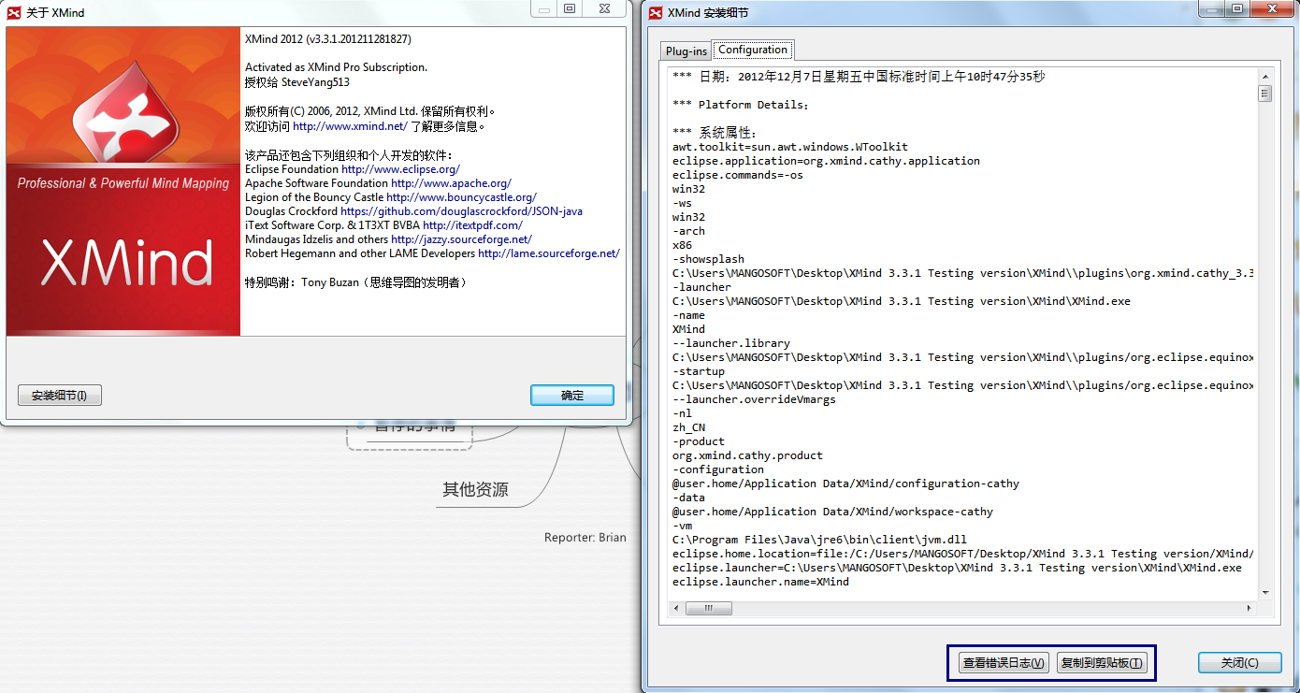Click the workspace-cathy path line

(832, 512)
